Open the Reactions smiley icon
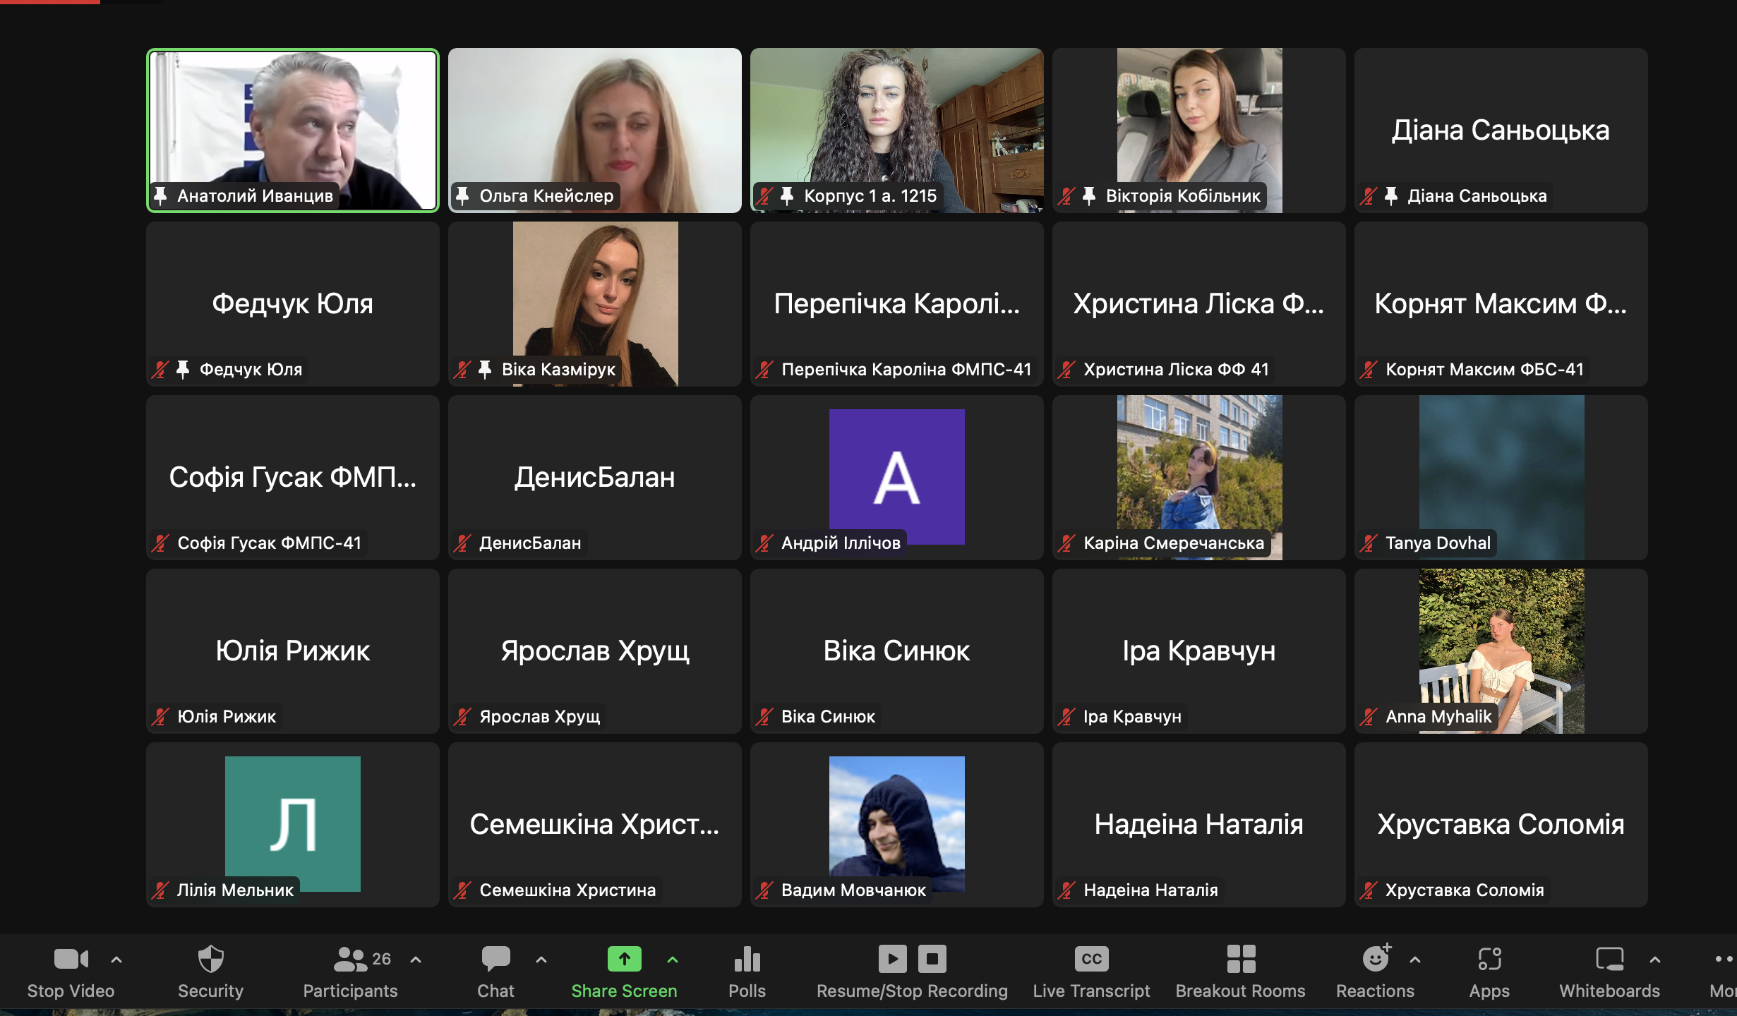The image size is (1737, 1016). pos(1375,959)
